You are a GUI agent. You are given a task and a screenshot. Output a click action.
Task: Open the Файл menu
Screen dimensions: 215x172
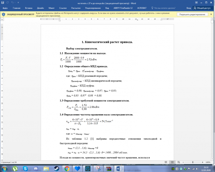click(5, 8)
